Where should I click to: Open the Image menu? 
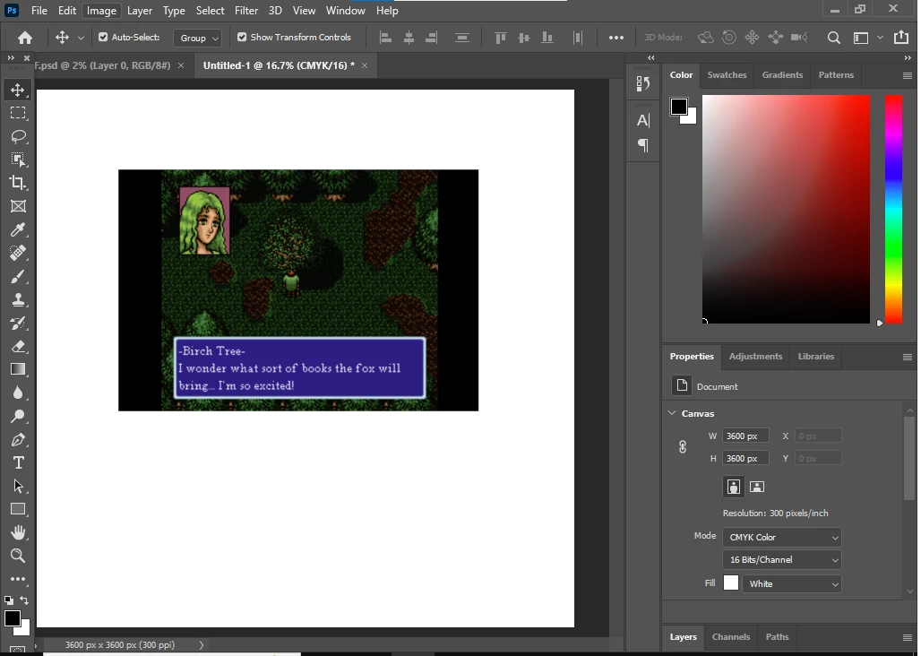point(101,11)
